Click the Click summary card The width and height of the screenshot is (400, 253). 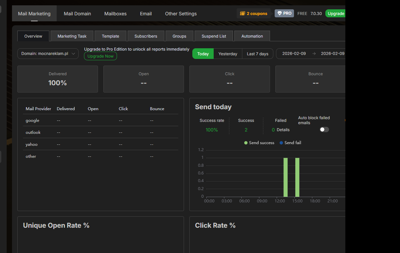tap(230, 79)
